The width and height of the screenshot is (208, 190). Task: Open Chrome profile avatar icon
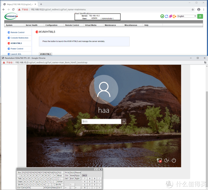[199, 10]
